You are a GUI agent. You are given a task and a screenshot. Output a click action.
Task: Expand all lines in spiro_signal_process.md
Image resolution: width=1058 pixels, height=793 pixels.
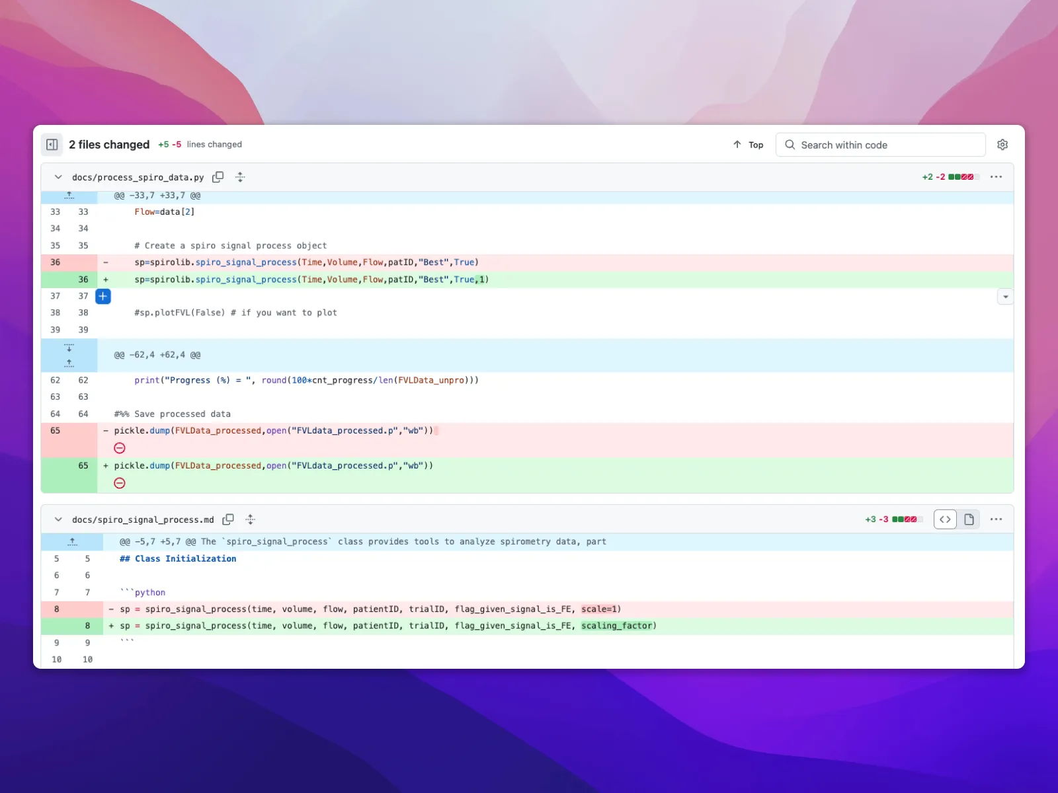[251, 519]
